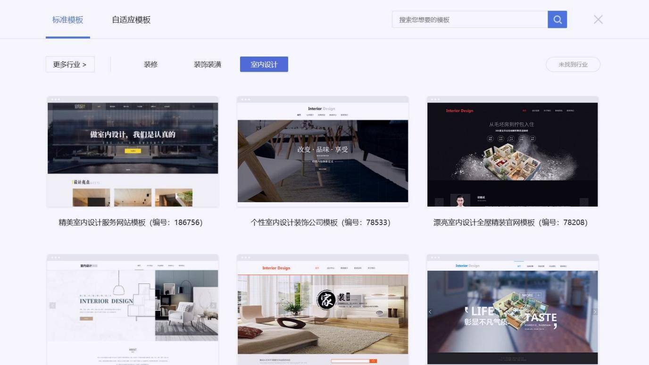Click the 精美室内设计服务网站模板 title
The height and width of the screenshot is (365, 649).
pyautogui.click(x=130, y=223)
